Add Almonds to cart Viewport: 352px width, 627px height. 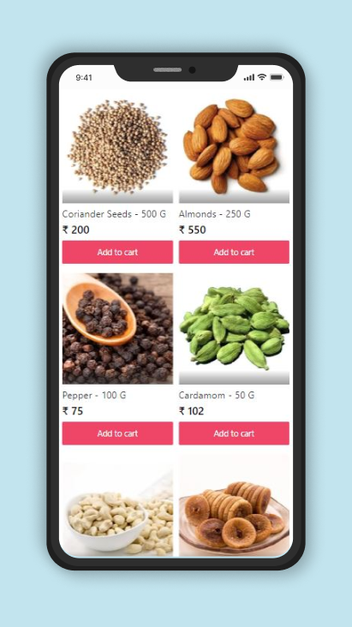click(234, 252)
